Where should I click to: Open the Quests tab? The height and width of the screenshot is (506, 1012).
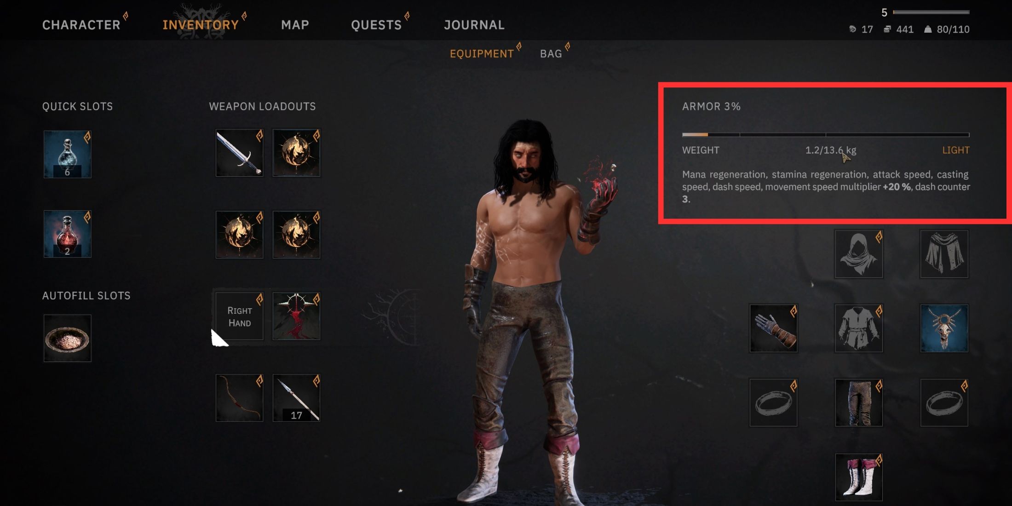376,25
